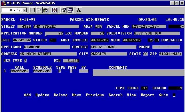Click the SCHD date 08/09/02 in the status row
Viewport: 185px width, 112px height.
[132, 40]
